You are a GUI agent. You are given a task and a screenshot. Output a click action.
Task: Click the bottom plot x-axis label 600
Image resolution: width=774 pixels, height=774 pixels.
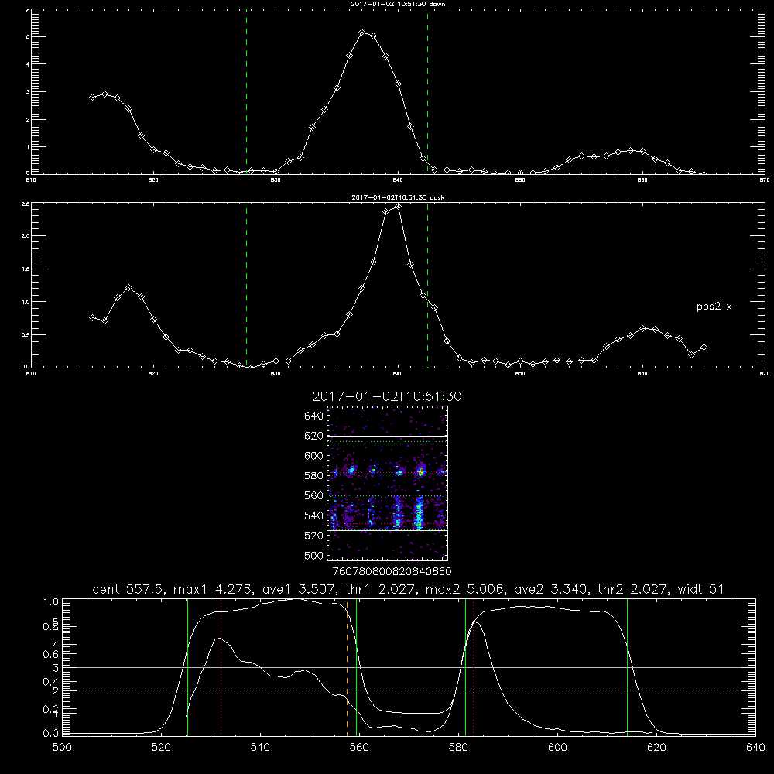[x=557, y=748]
